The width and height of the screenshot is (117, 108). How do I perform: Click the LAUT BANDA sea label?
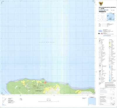pos(47,42)
